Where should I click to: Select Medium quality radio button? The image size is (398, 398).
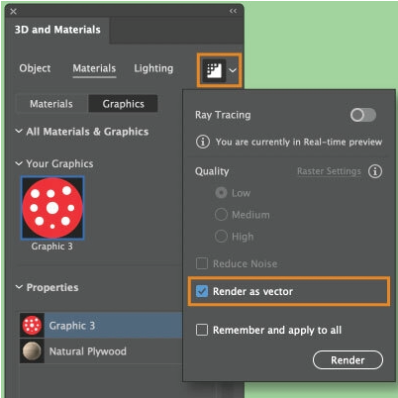pyautogui.click(x=221, y=215)
